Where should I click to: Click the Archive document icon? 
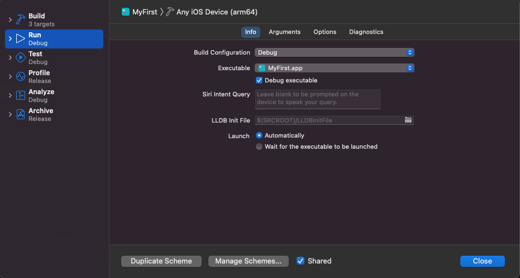pyautogui.click(x=21, y=115)
